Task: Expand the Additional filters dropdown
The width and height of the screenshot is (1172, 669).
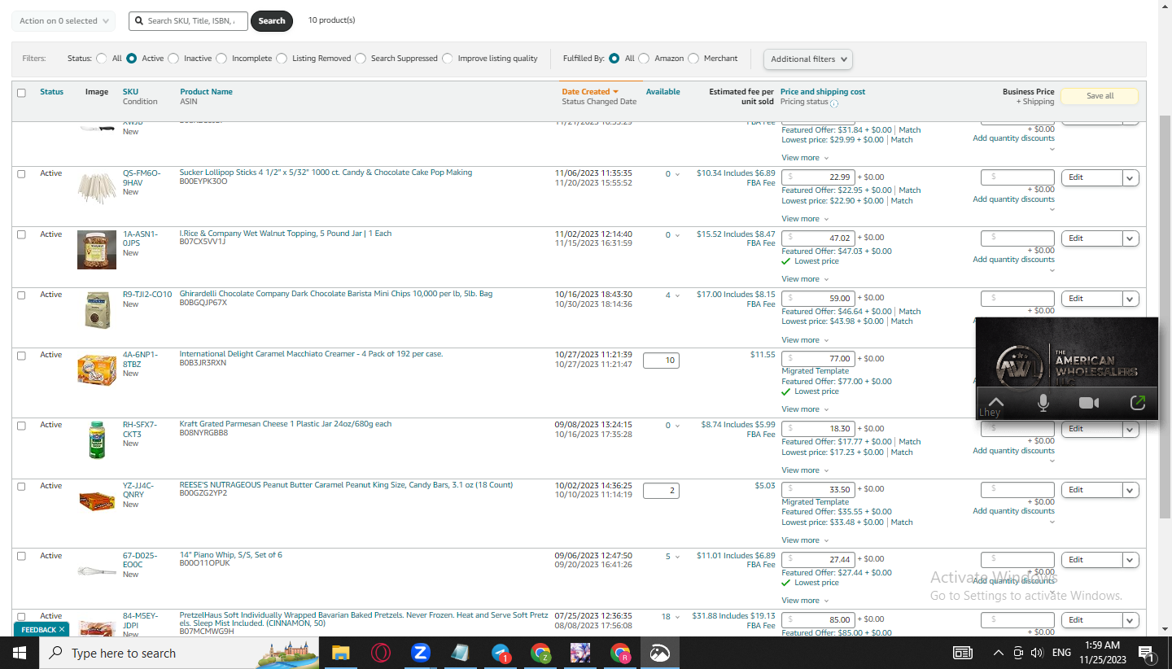Action: 807,59
